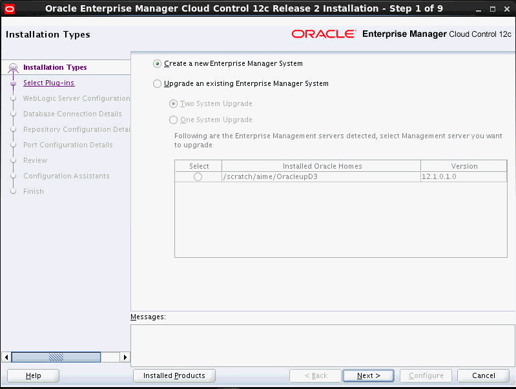Click Repository Configuration Details step
Screen dimensions: 516x389
76,129
